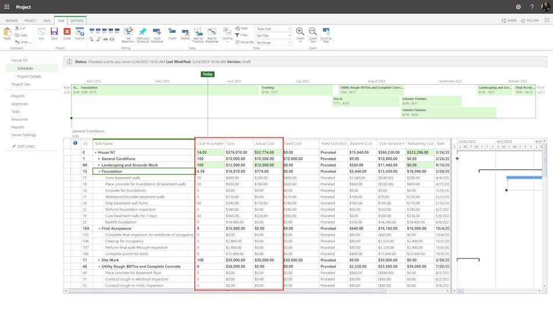Open Schedule in left navigation
This screenshot has height=311, width=553.
[x=25, y=68]
